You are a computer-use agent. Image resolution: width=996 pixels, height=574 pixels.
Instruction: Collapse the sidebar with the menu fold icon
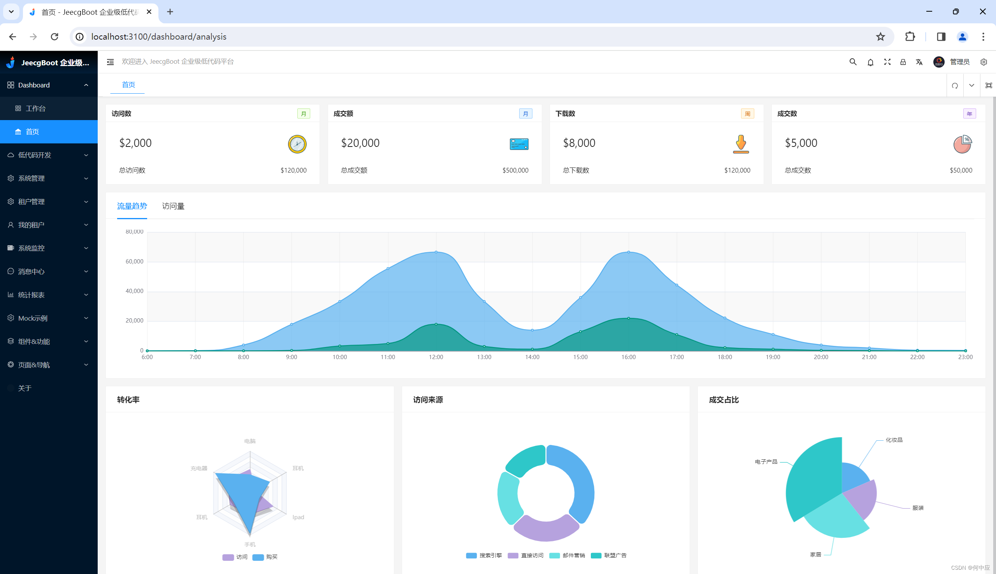coord(110,62)
